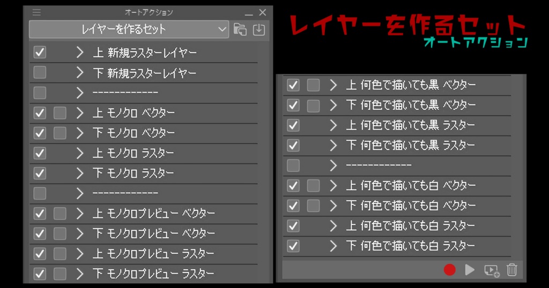Toggle checkbox for 上 モノクロプレビュー ベクター
549x288 pixels.
click(40, 214)
